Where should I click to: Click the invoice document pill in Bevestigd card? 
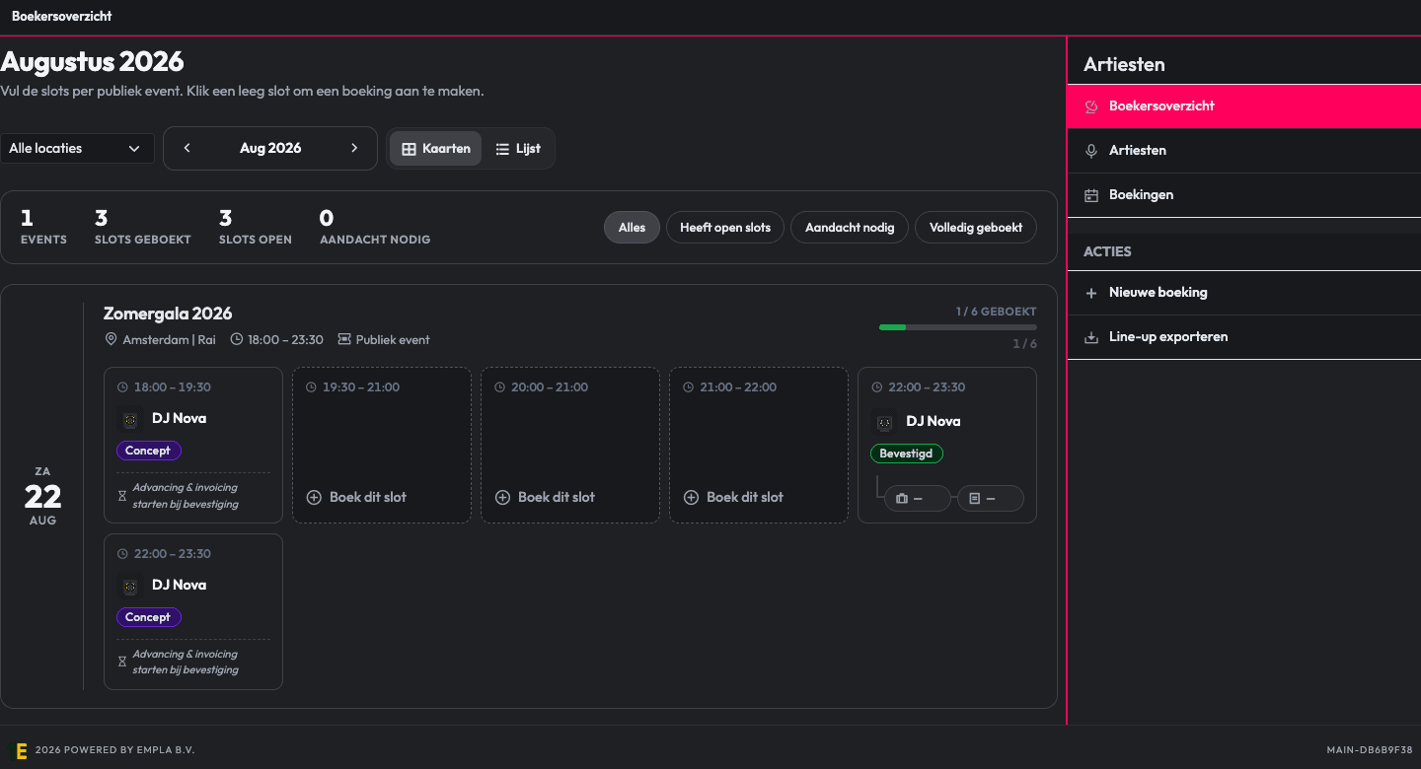(991, 499)
